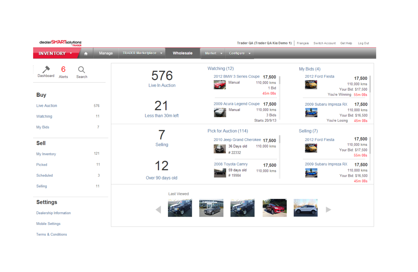Click 576 Live In Auction stat
The width and height of the screenshot is (418, 272).
click(x=162, y=78)
